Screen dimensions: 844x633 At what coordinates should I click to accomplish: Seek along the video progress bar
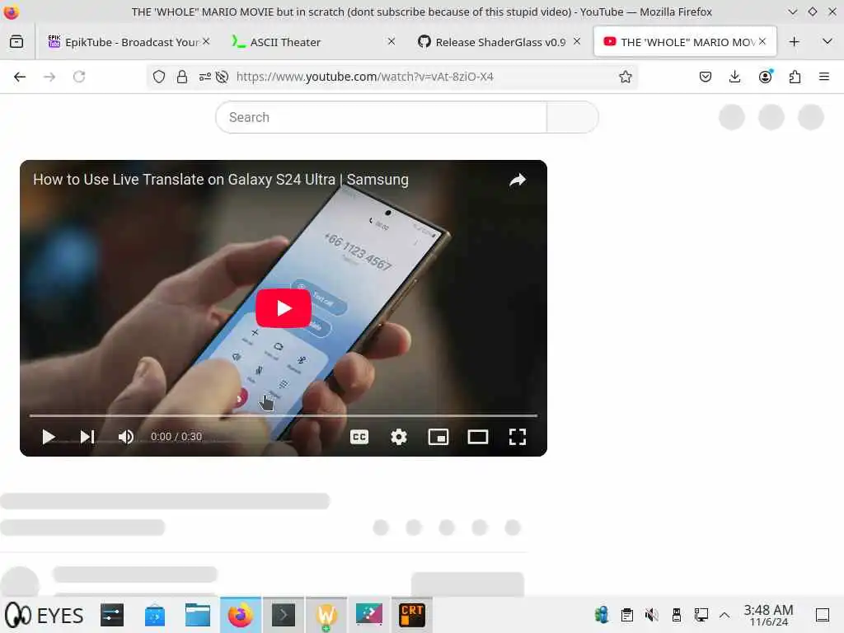(284, 415)
